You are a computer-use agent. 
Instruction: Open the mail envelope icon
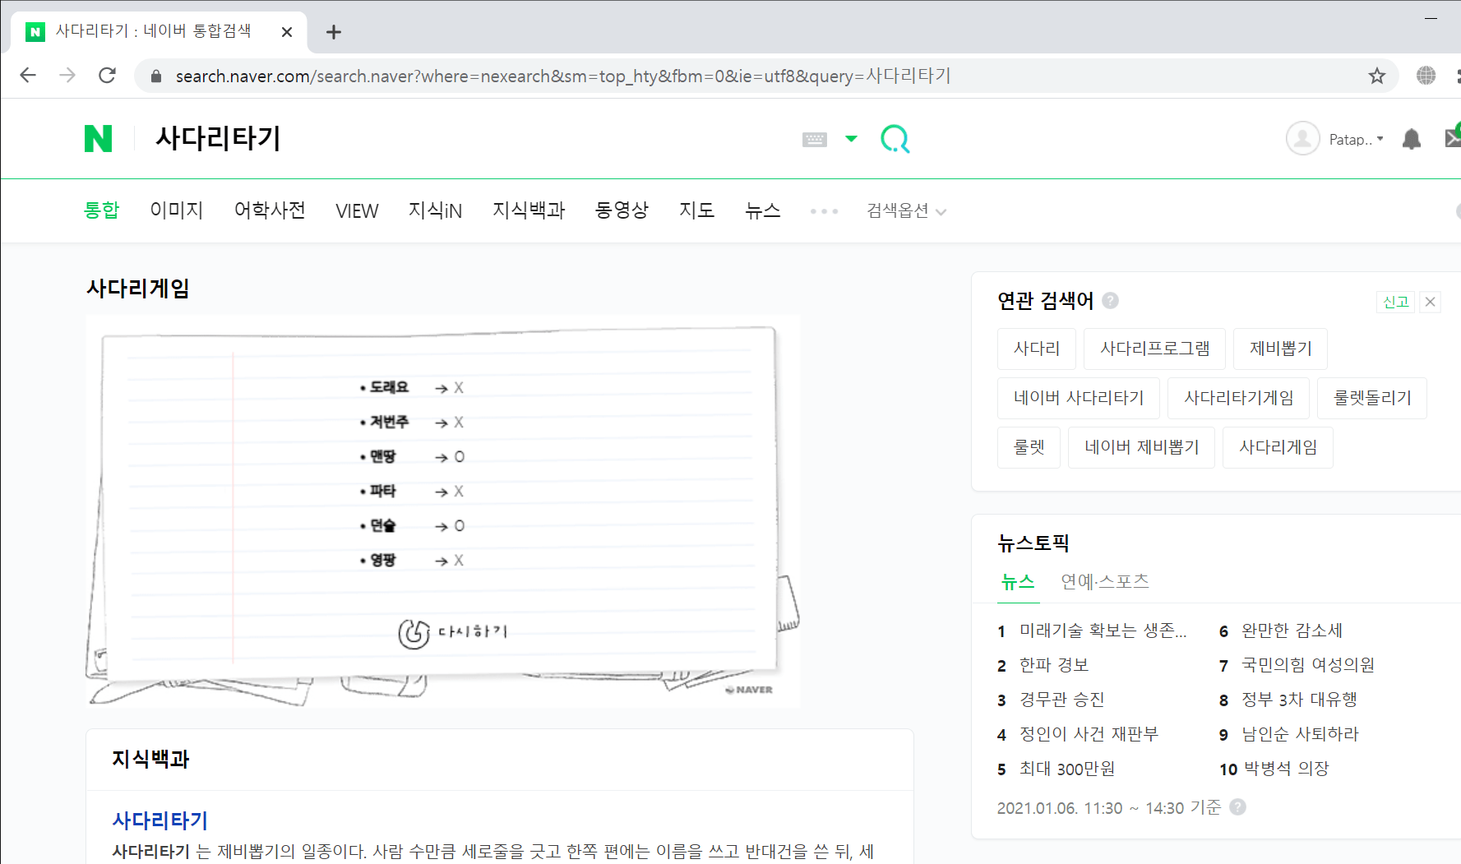[1453, 138]
